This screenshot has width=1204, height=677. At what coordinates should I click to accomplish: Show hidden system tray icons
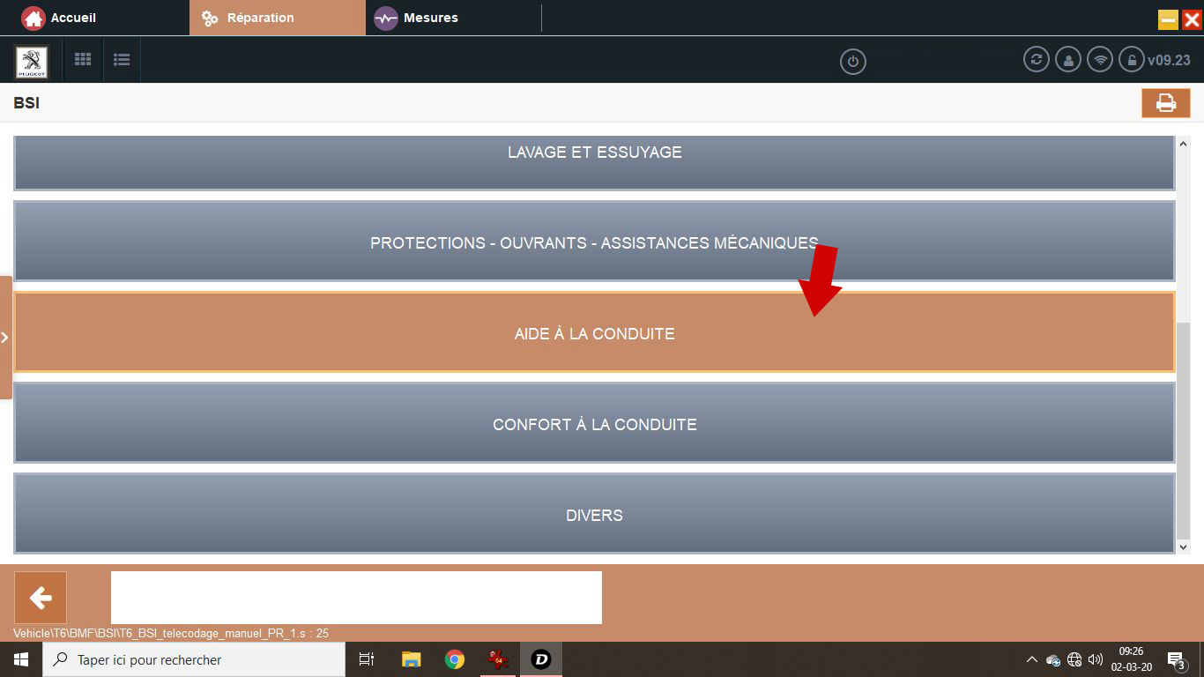(1032, 659)
